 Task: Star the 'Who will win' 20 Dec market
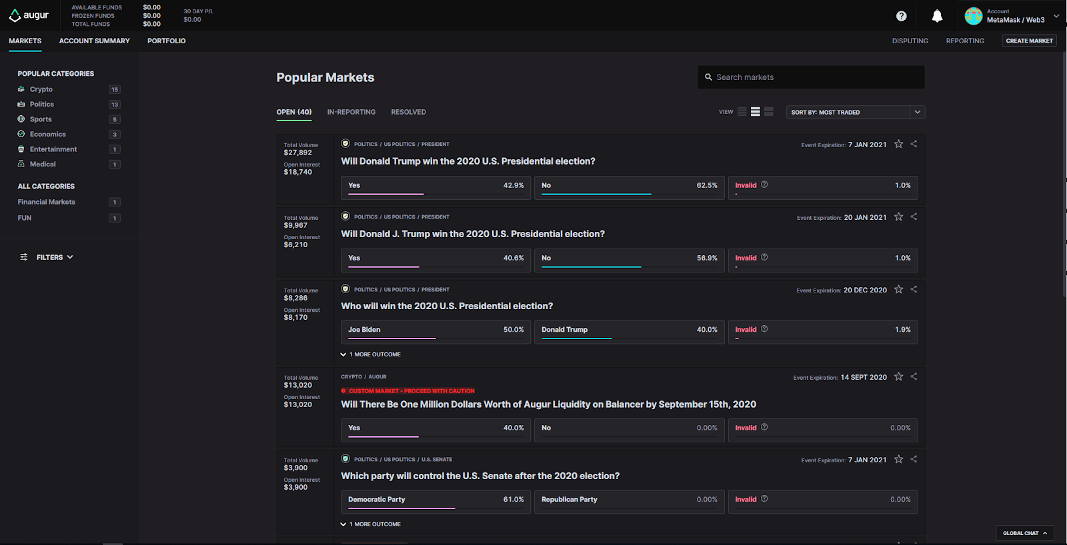click(x=899, y=289)
